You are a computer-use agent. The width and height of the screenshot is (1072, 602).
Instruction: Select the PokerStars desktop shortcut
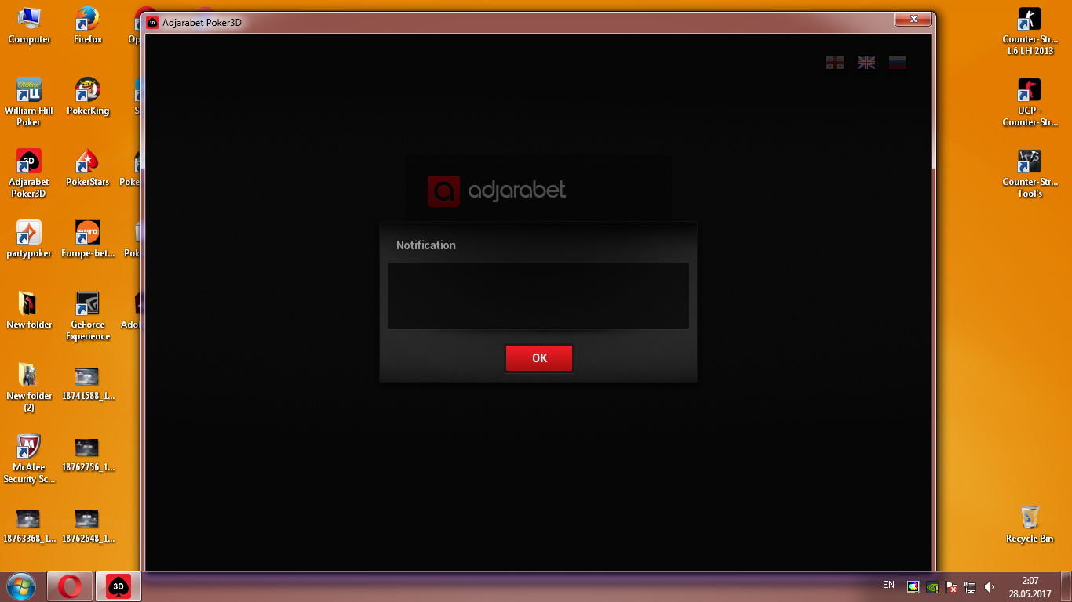[88, 169]
